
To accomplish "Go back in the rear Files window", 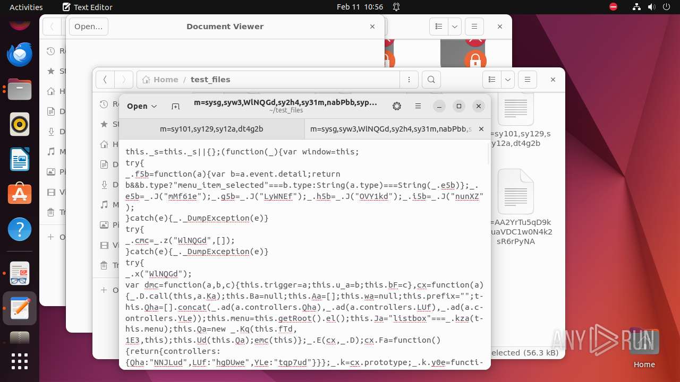I will tap(52, 27).
